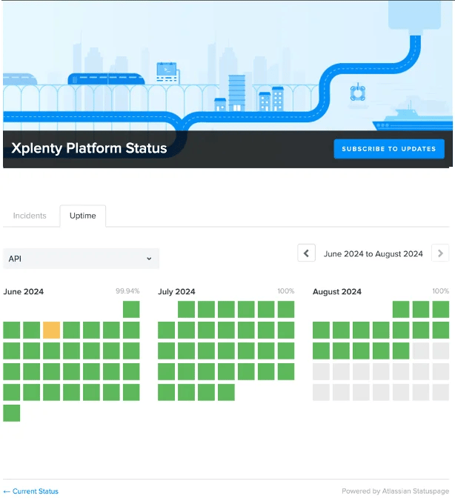
Task: Select the first green day square of June
Action: [131, 309]
